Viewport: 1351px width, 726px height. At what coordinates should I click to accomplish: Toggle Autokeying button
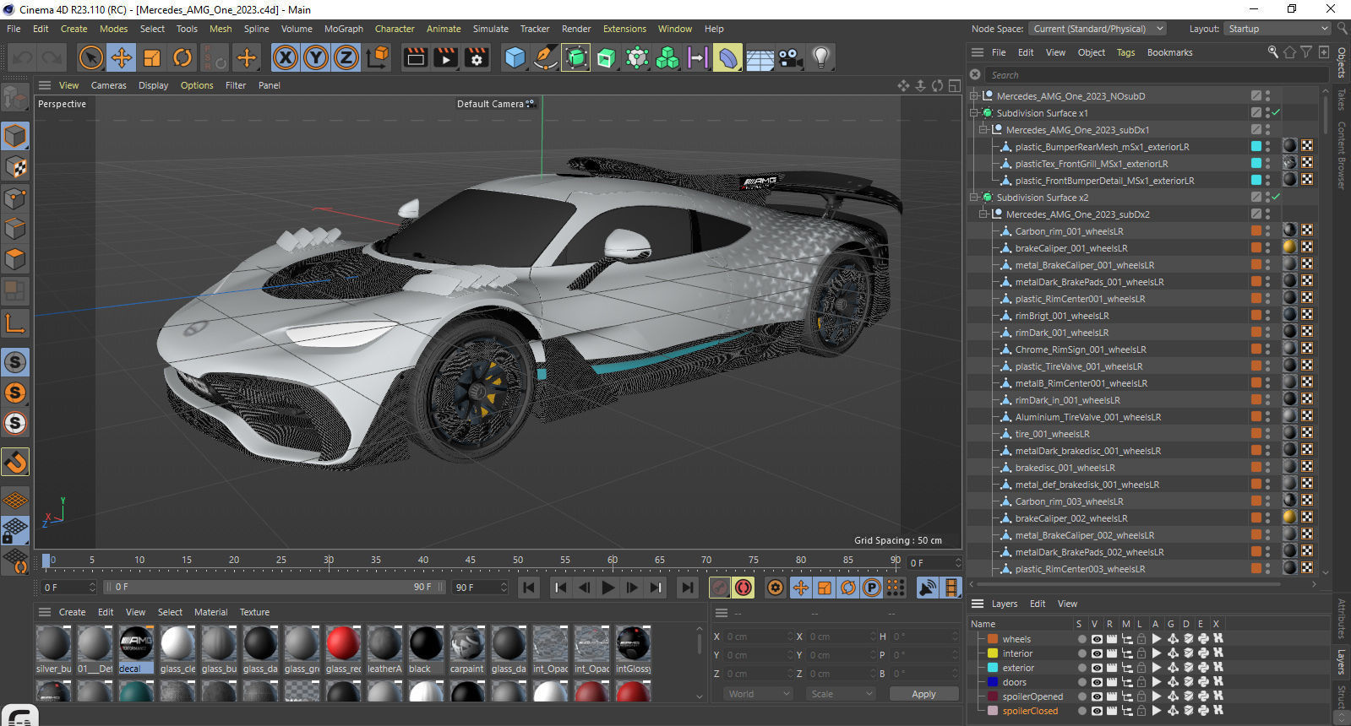744,588
